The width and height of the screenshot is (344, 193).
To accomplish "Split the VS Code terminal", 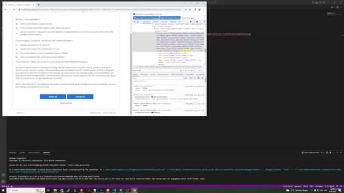I will (327, 153).
